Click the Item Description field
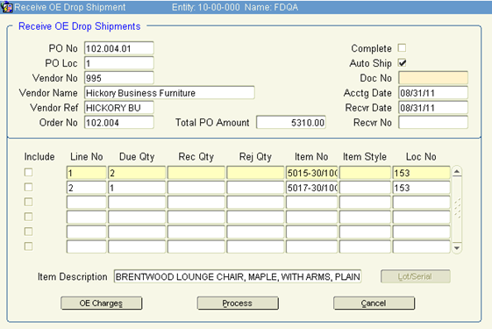Image resolution: width=492 pixels, height=329 pixels. [x=238, y=276]
